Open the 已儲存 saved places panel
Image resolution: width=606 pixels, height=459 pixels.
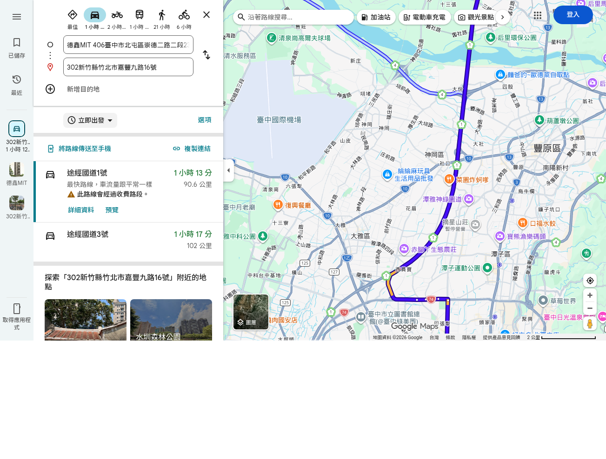(17, 48)
